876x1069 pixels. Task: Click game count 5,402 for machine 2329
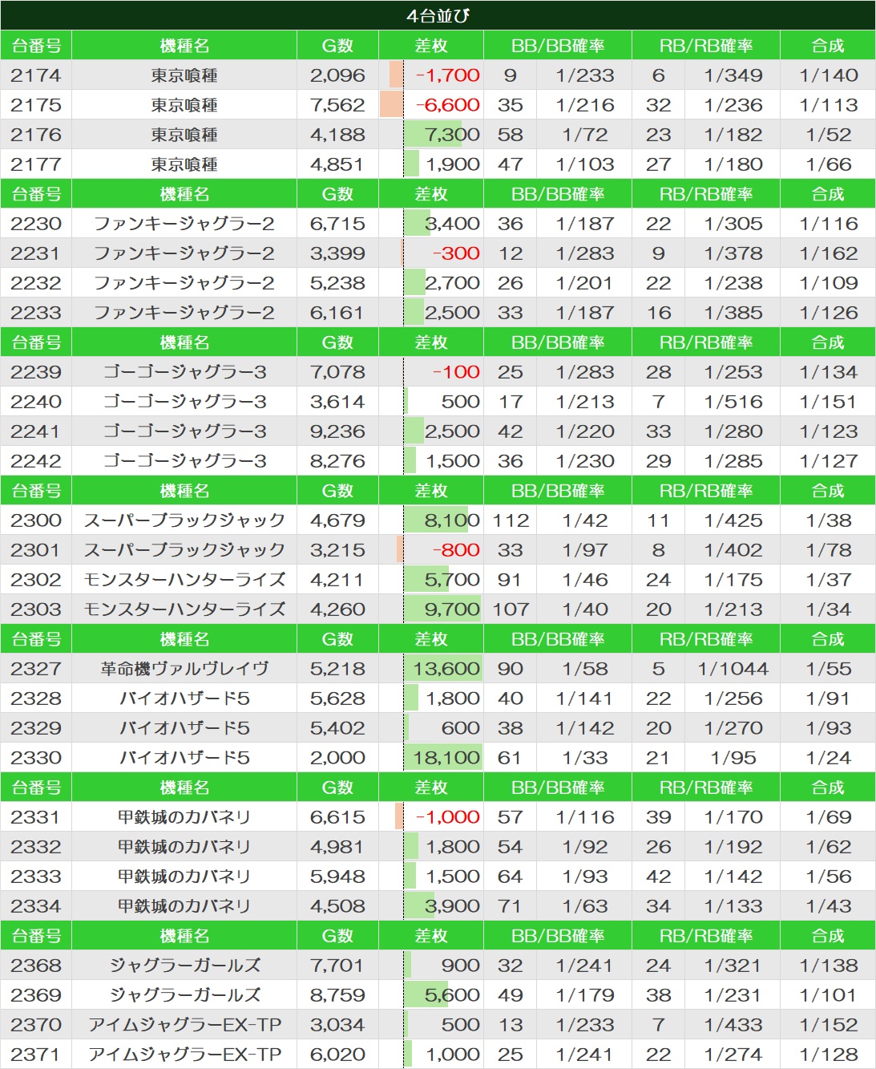click(337, 728)
